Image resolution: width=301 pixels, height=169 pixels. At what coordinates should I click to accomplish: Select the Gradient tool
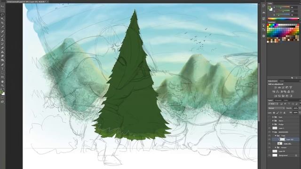[2, 52]
